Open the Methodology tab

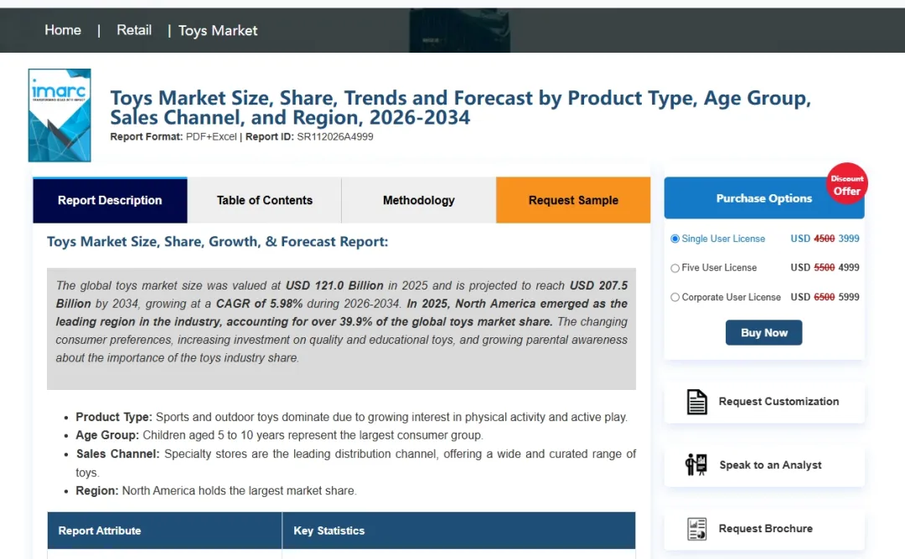(419, 200)
